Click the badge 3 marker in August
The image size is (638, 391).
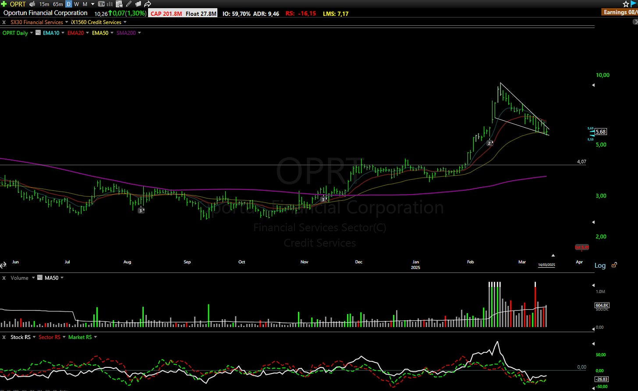pyautogui.click(x=141, y=210)
